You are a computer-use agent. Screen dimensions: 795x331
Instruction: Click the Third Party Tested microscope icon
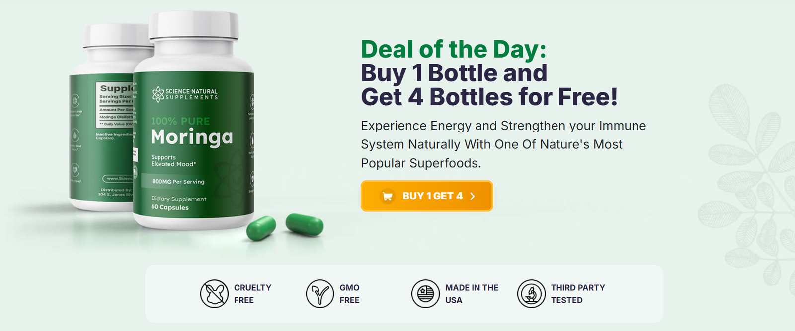[x=532, y=294]
